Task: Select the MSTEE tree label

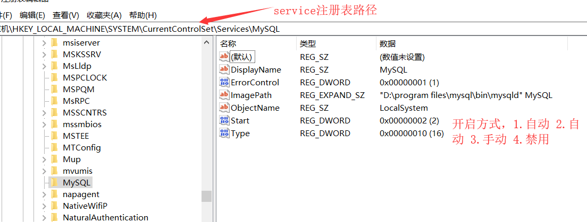Action: [x=76, y=136]
